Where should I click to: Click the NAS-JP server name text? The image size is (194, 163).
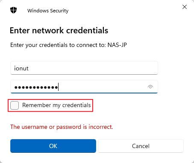click(117, 45)
